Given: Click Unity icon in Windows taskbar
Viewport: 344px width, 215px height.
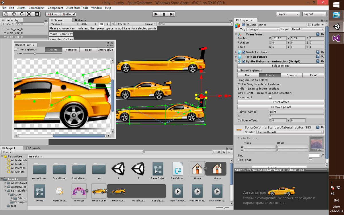Looking at the screenshot, I should 336,27.
